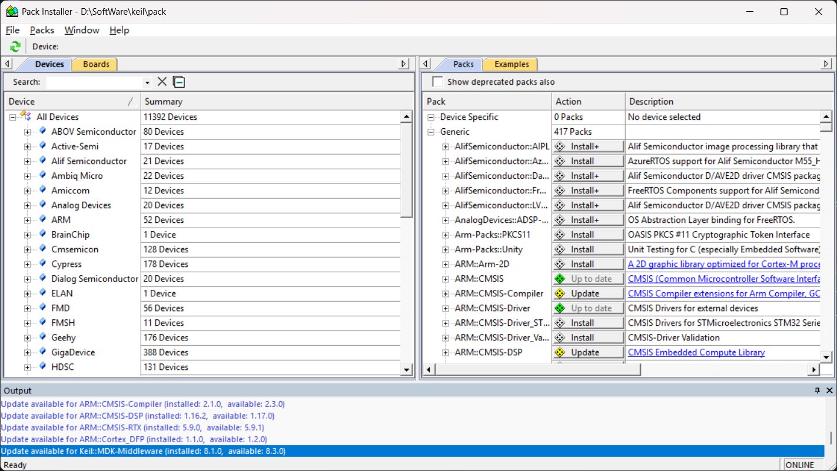The height and width of the screenshot is (471, 837).
Task: Click the Amiccom vendor icon
Action: click(x=42, y=190)
